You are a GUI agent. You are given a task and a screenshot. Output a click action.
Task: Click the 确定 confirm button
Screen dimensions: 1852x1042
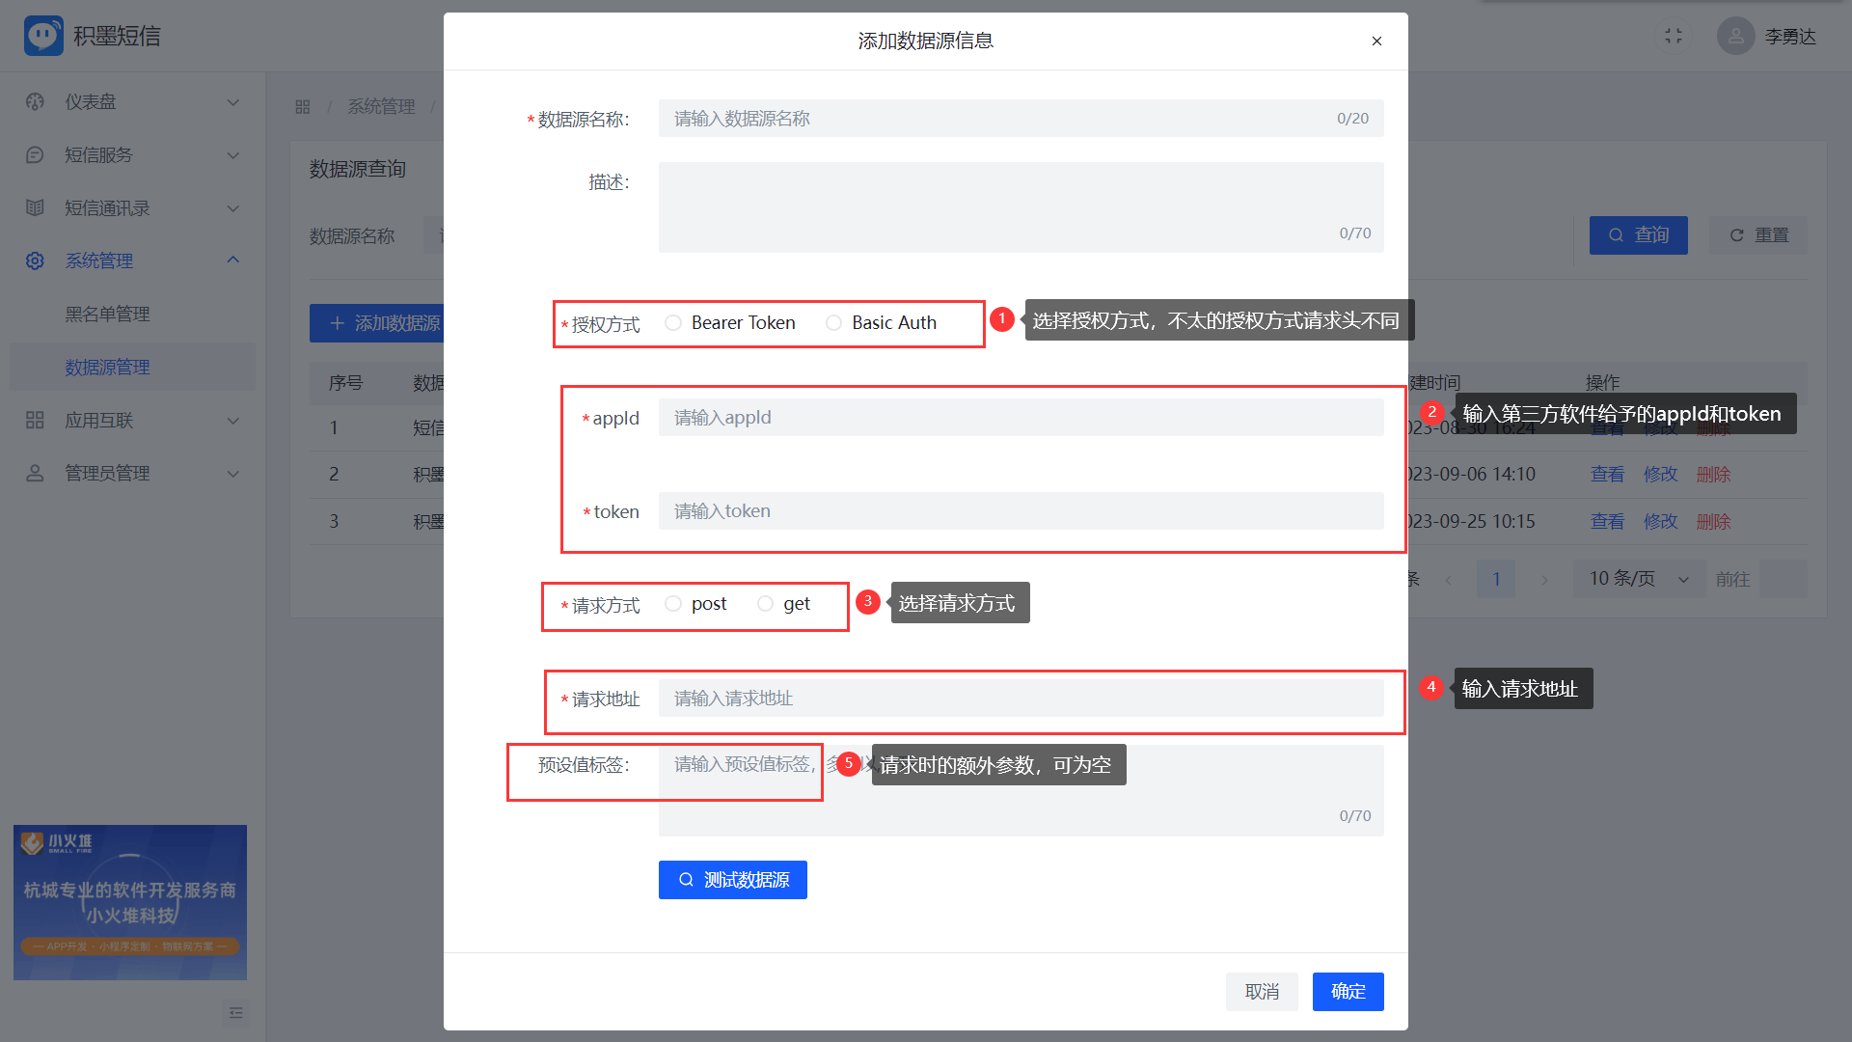tap(1348, 992)
